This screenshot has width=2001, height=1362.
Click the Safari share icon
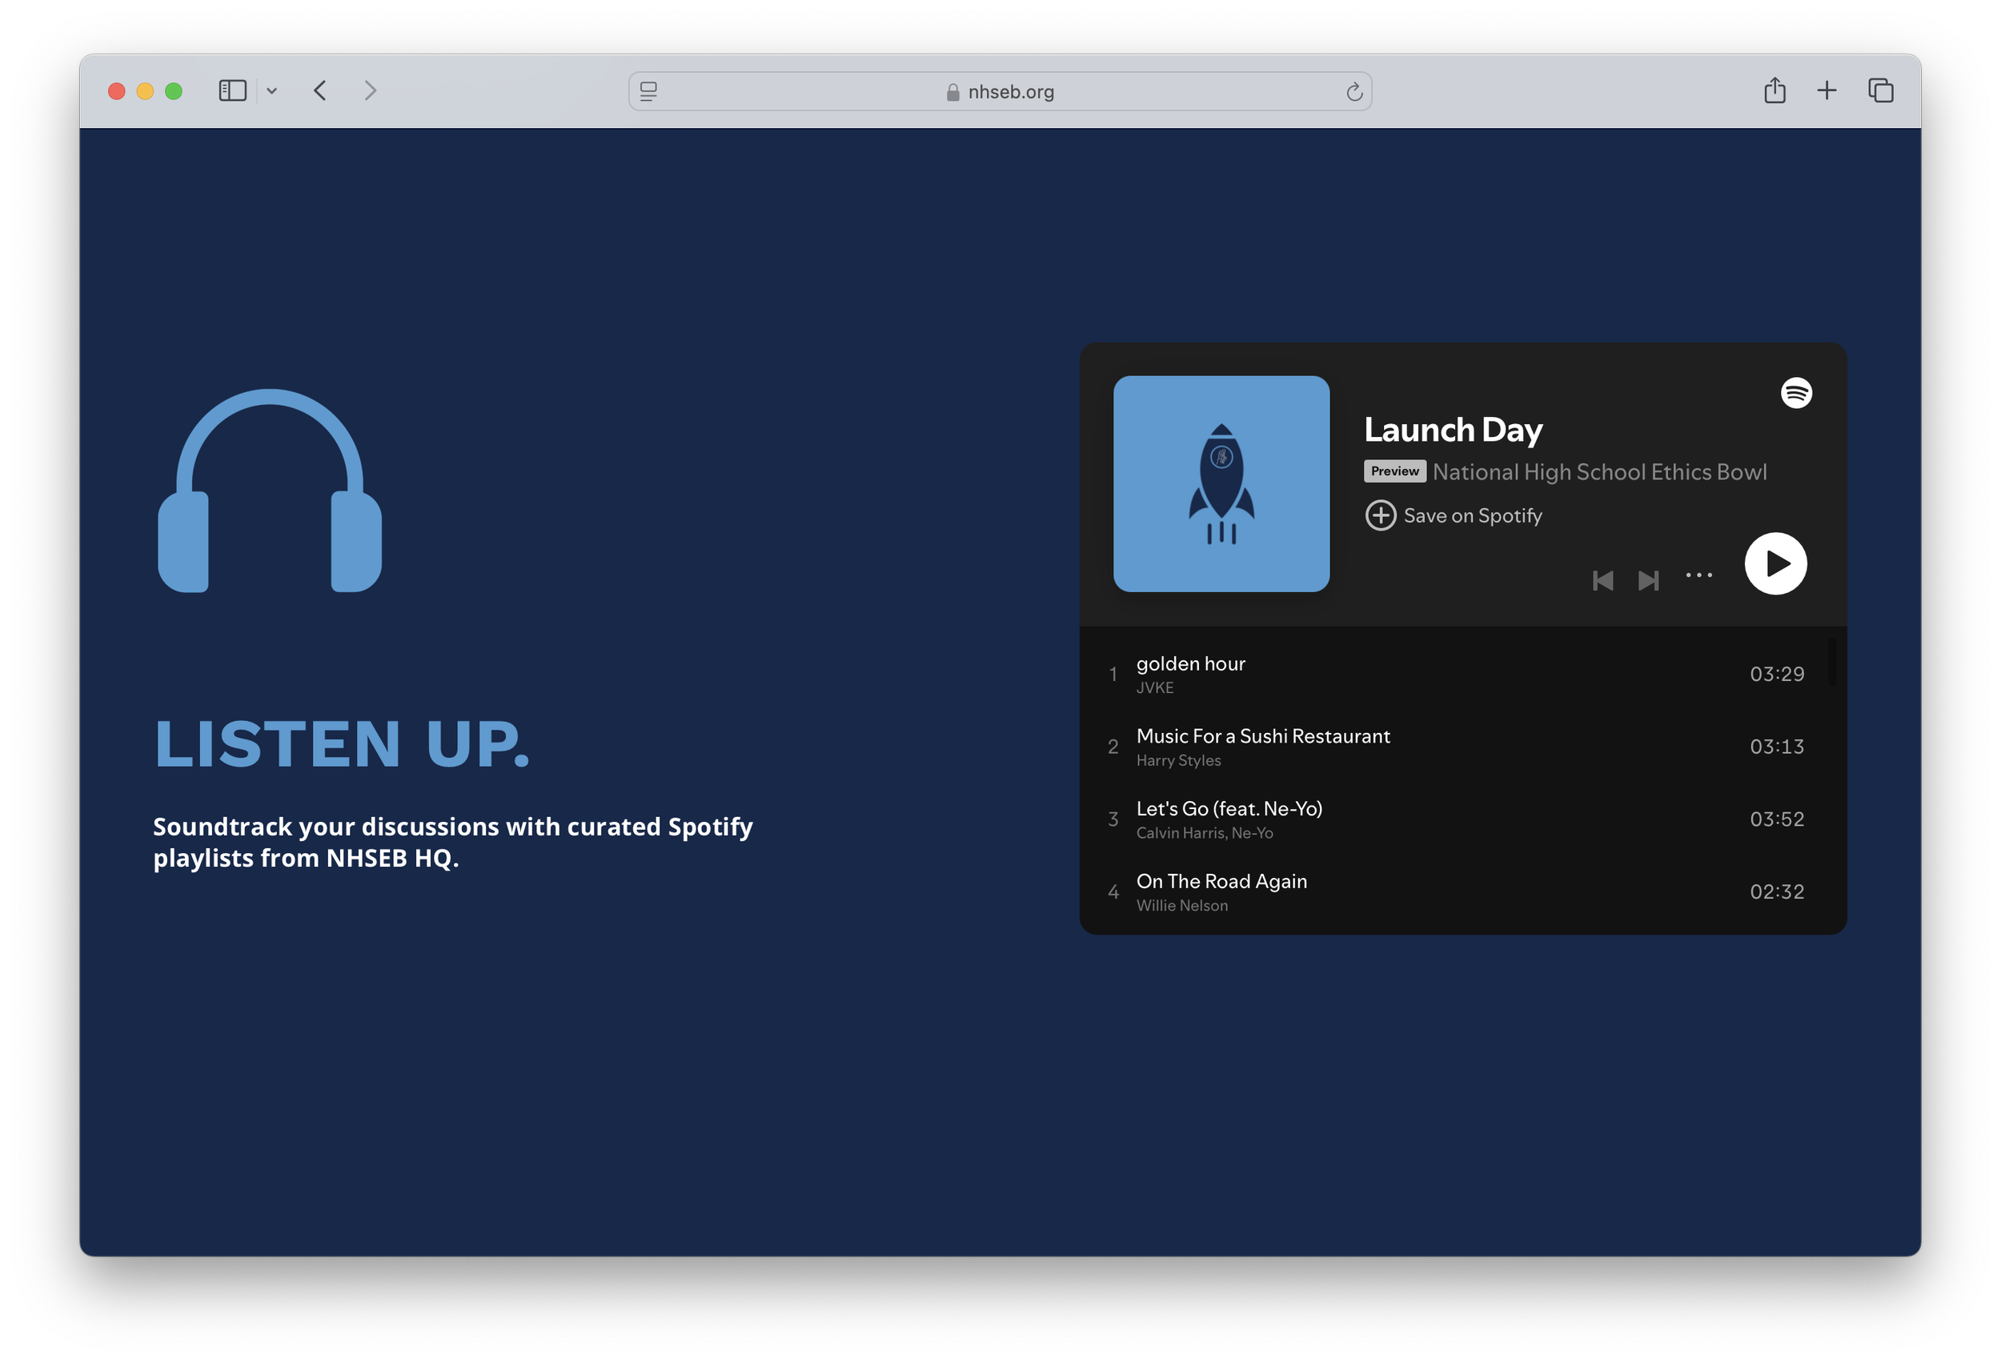(x=1774, y=90)
